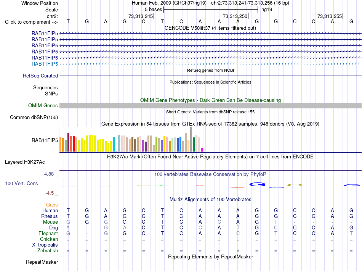Open the RefSeq Curated track label
This screenshot has height=271, width=362.
pos(40,76)
